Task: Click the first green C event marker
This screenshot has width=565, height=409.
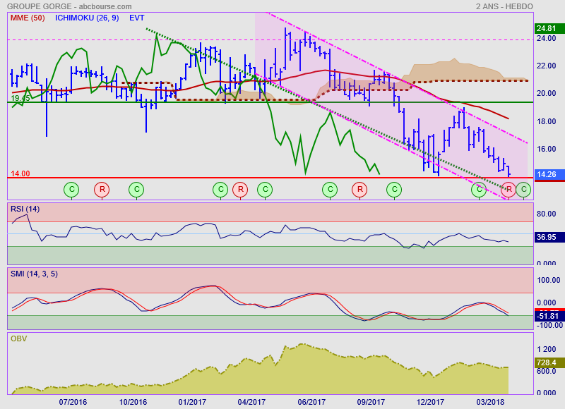Action: click(x=71, y=190)
